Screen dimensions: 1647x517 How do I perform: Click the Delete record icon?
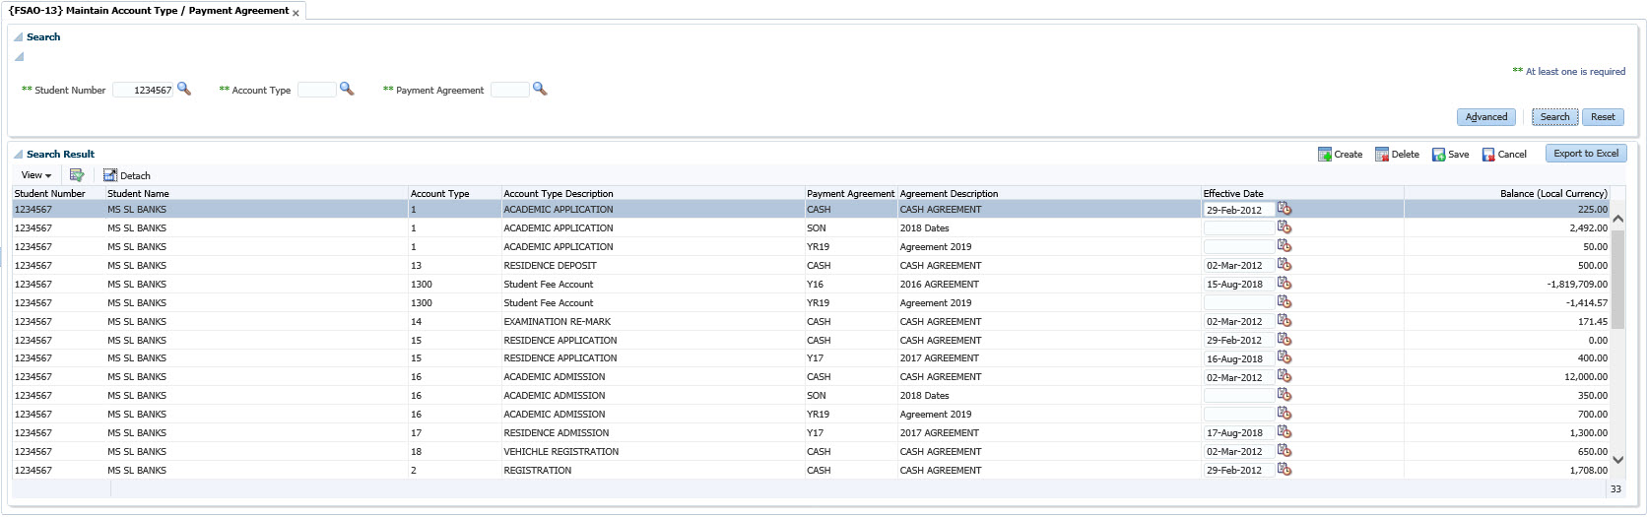pyautogui.click(x=1382, y=155)
